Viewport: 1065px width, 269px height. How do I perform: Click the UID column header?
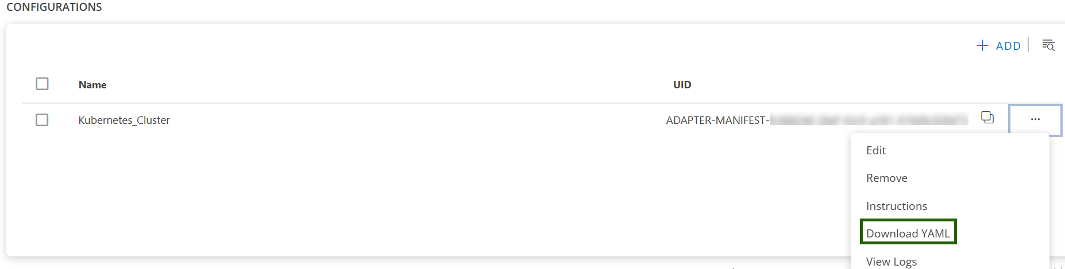coord(682,85)
